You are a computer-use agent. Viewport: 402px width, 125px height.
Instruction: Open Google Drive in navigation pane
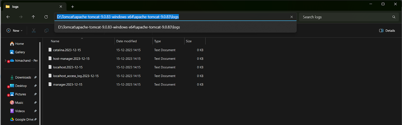pos(22,119)
